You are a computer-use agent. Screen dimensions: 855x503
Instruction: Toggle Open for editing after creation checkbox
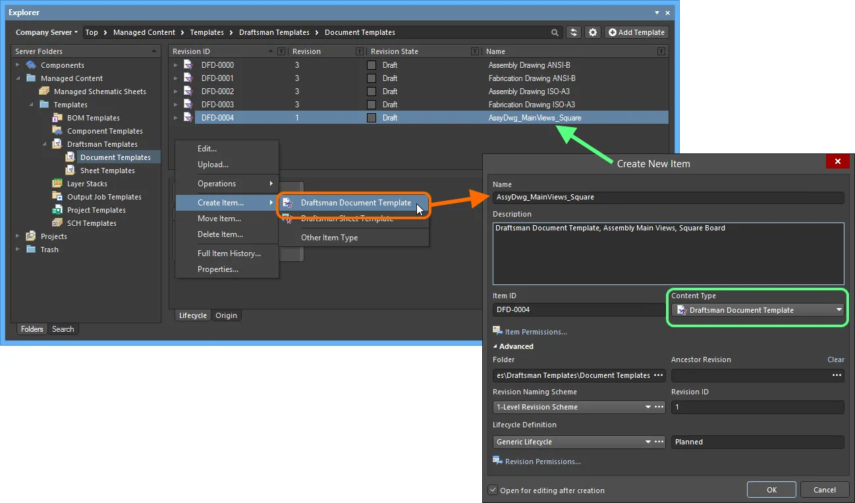(x=493, y=490)
